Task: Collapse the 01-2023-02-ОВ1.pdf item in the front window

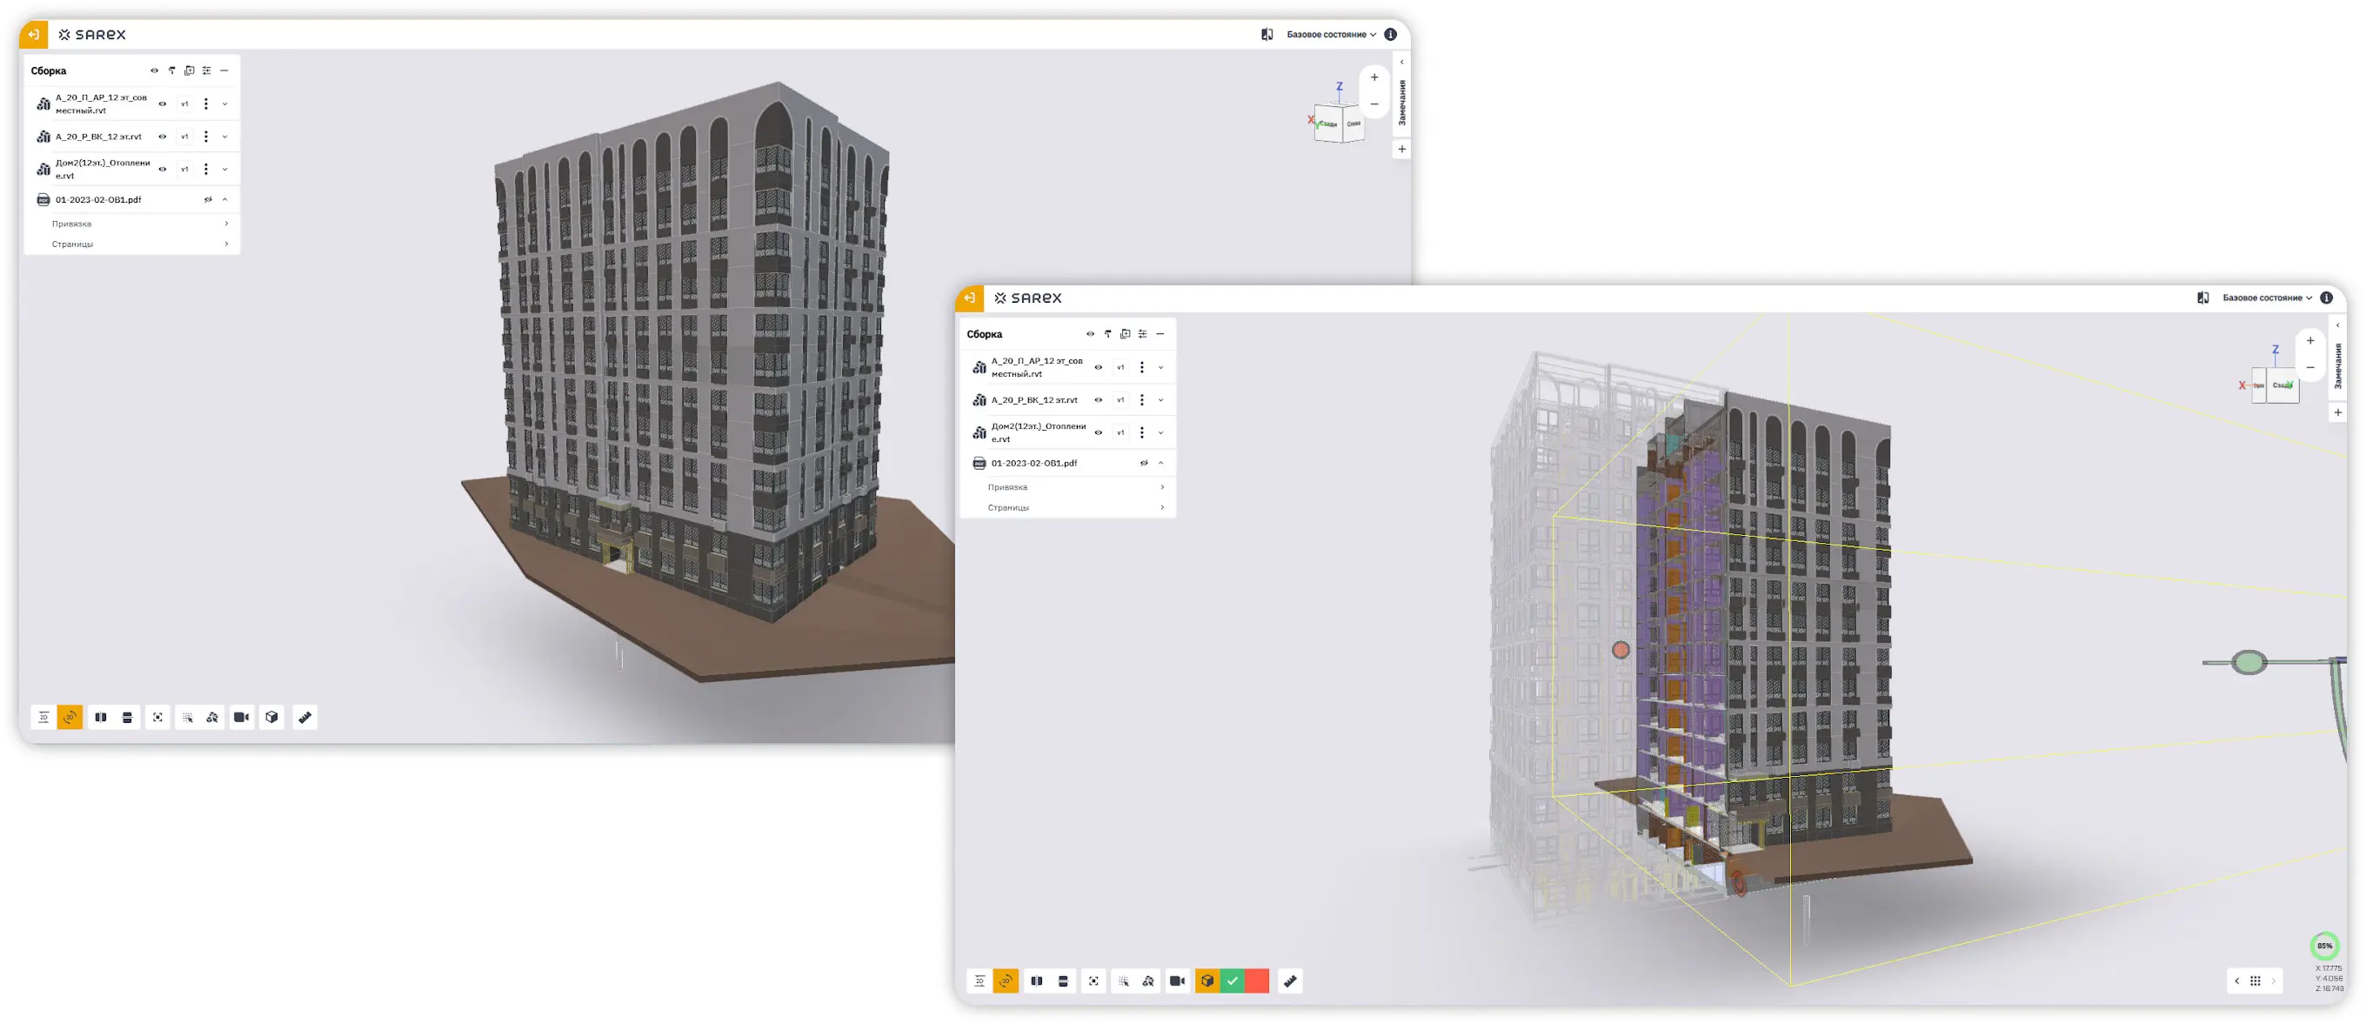Action: (1161, 463)
